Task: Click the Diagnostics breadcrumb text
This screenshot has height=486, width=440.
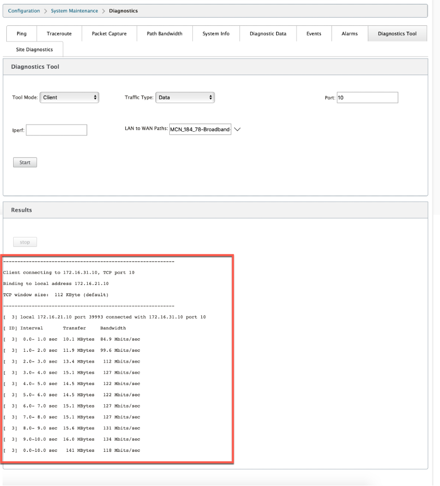Action: [123, 11]
